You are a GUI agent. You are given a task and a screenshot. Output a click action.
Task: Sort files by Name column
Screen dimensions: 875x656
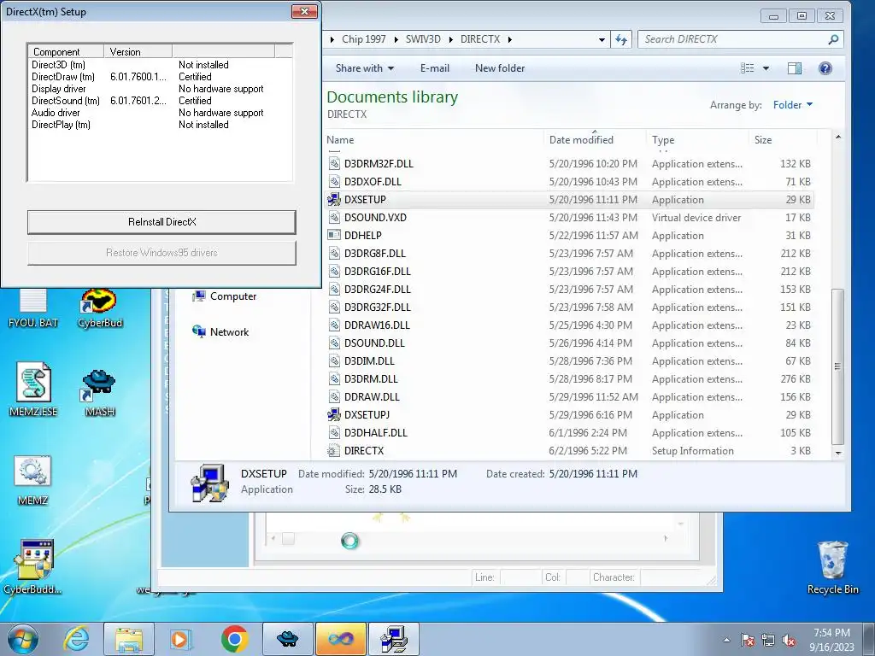[434, 139]
